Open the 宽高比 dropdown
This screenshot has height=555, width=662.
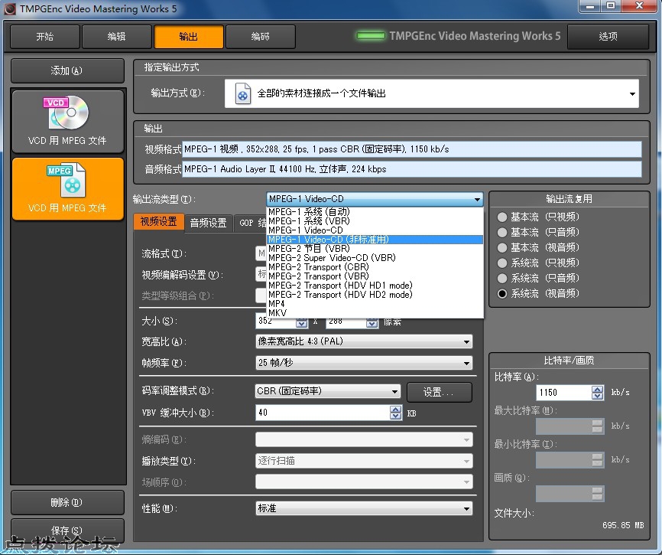click(x=364, y=341)
